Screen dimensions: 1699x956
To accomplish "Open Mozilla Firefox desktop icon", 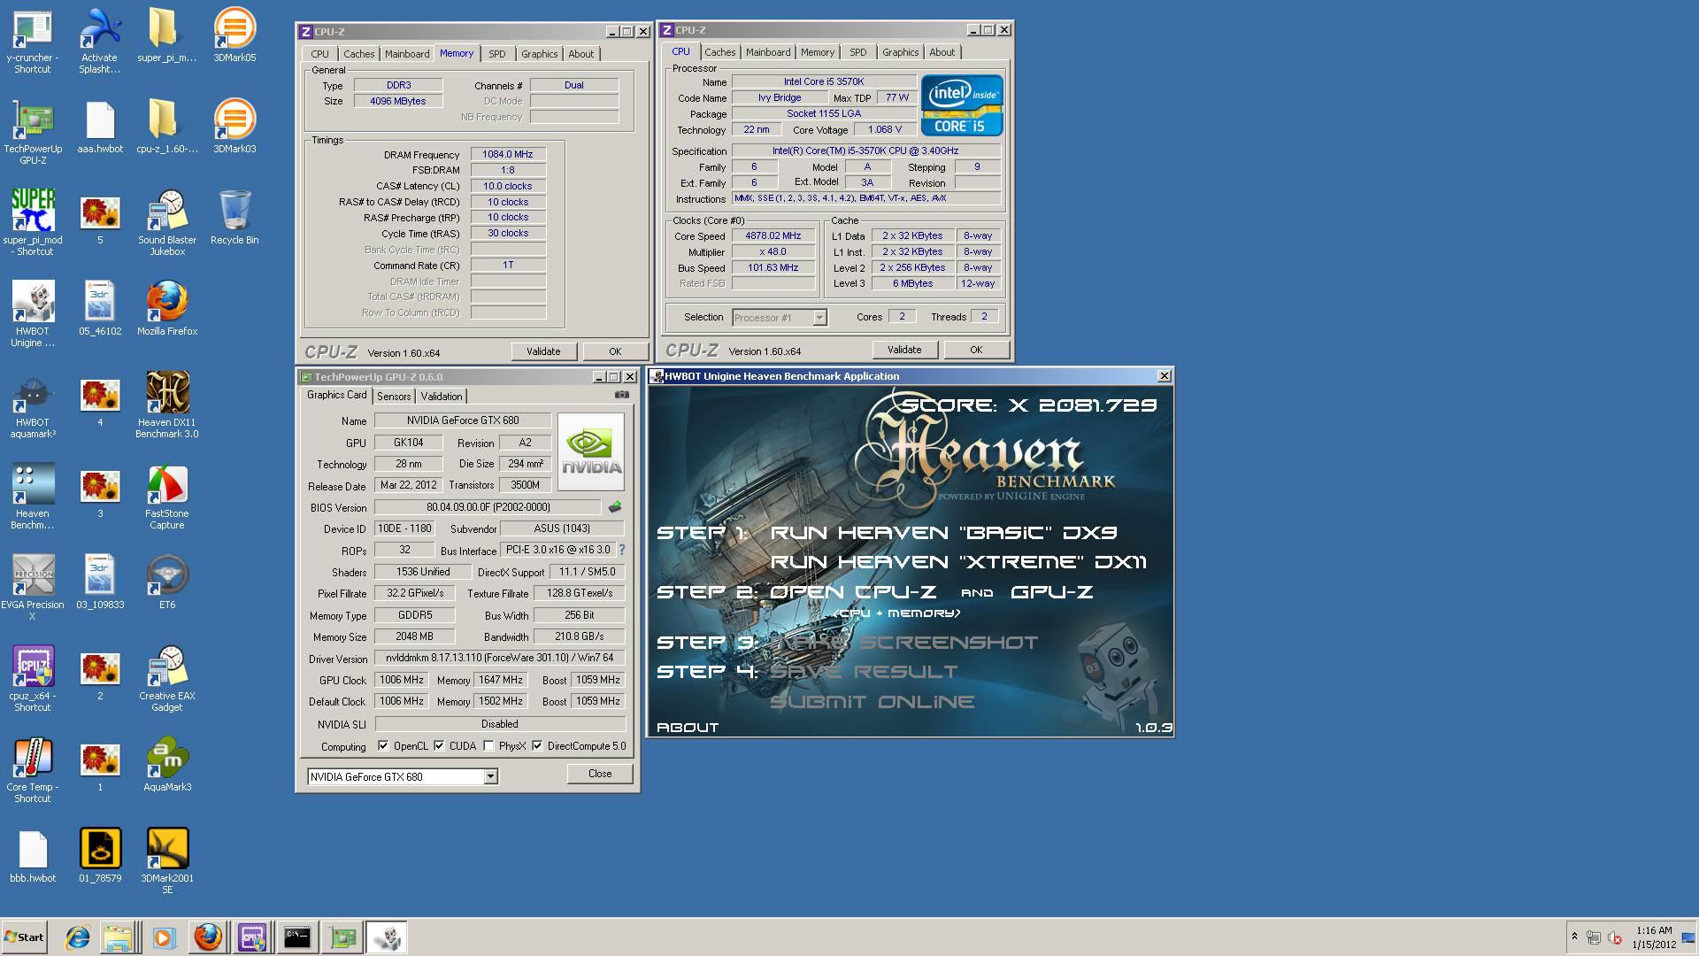I will click(167, 303).
